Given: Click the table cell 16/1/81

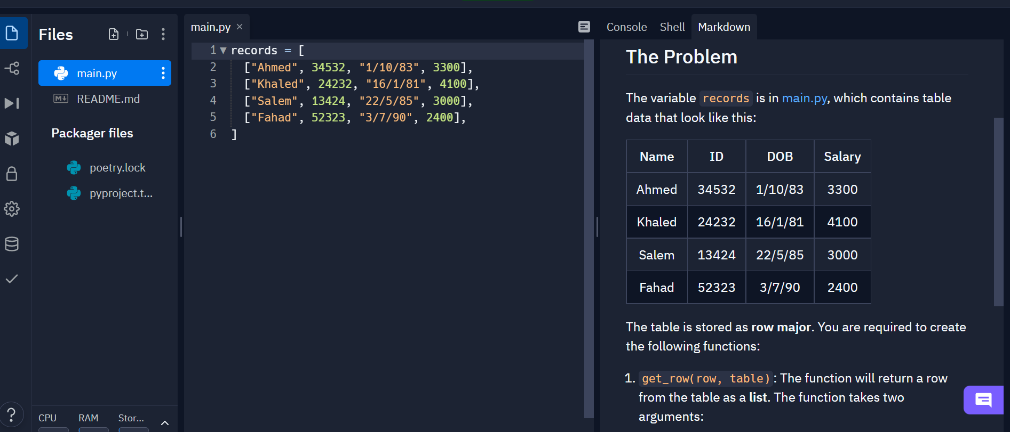Looking at the screenshot, I should (x=780, y=222).
